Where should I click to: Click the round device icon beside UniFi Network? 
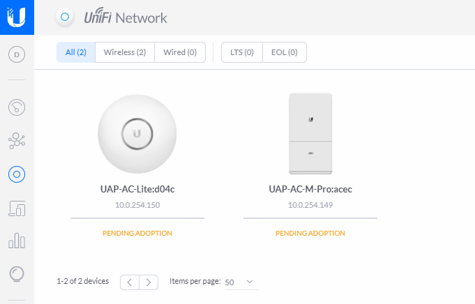click(65, 17)
